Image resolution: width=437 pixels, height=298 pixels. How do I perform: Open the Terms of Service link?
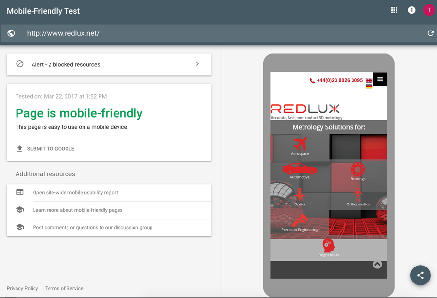[64, 288]
